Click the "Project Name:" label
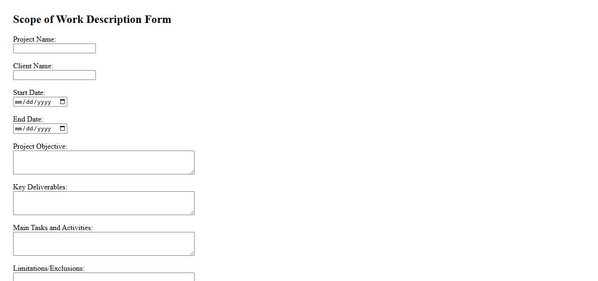 coord(35,39)
